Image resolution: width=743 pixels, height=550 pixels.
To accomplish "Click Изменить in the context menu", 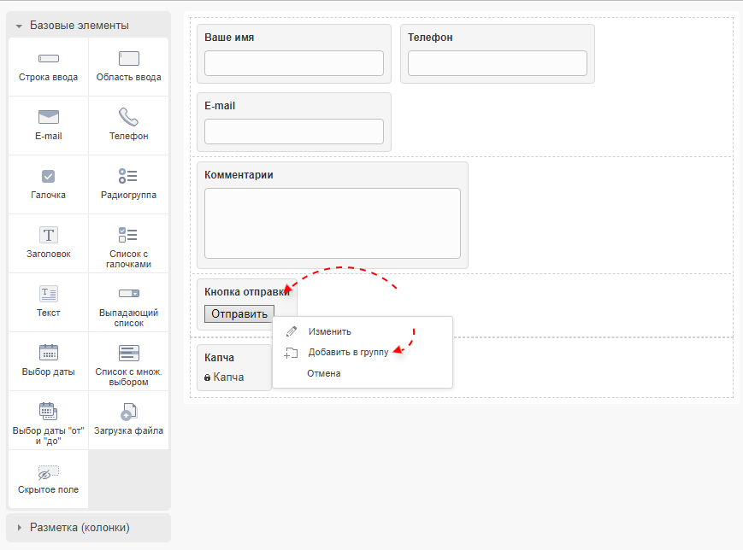I will [329, 331].
